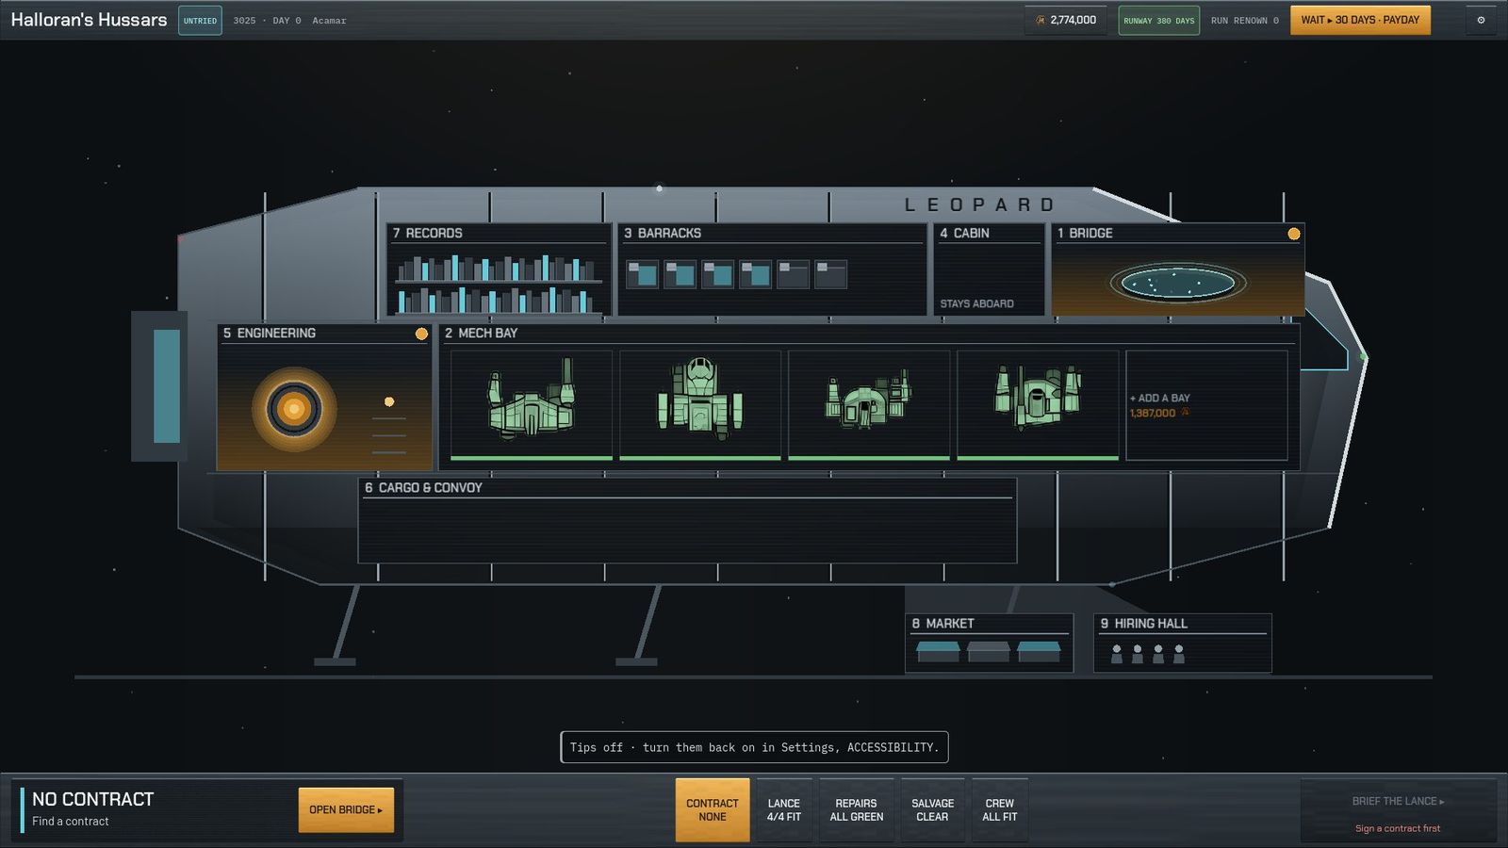The image size is (1508, 848).
Task: Select the second mech in Mech Bay
Action: [x=700, y=405]
